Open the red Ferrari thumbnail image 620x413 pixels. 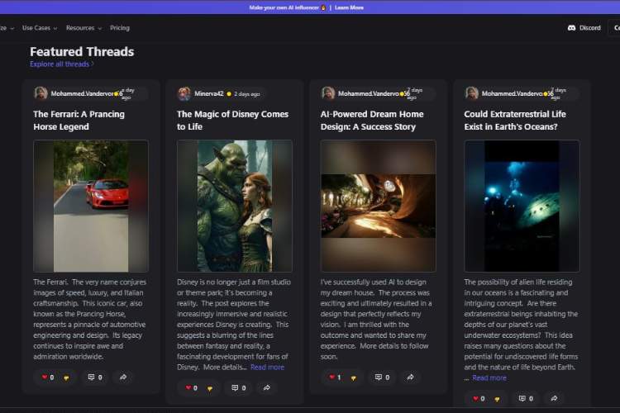(91, 206)
